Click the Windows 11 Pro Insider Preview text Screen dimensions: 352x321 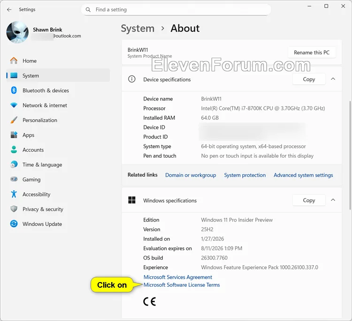237,220
